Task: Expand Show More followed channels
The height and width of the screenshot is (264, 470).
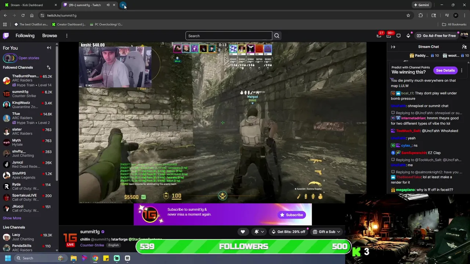Action: [12, 218]
